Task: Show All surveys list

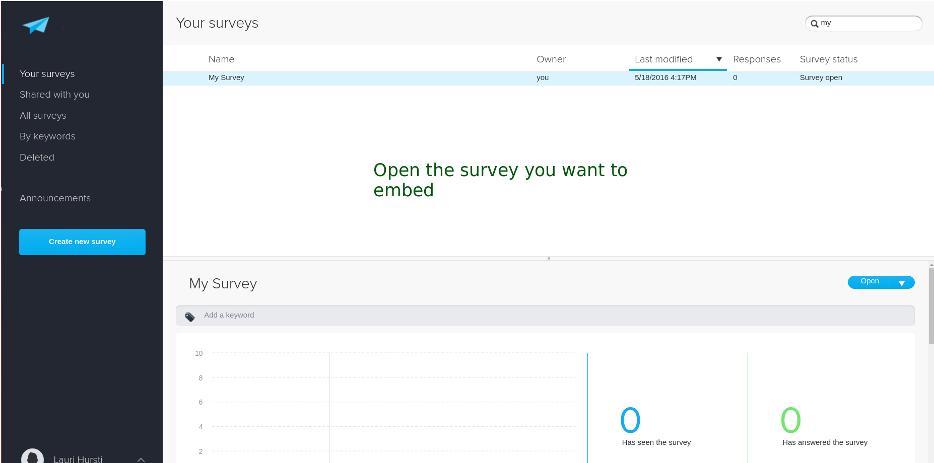Action: pos(43,116)
